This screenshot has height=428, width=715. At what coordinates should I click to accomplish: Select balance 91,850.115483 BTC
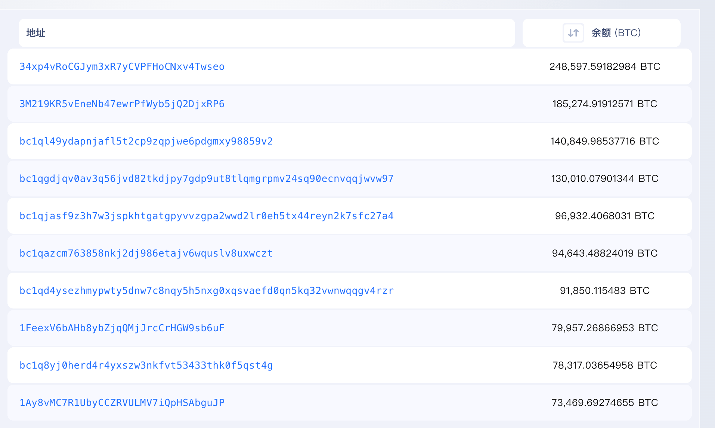pyautogui.click(x=605, y=291)
